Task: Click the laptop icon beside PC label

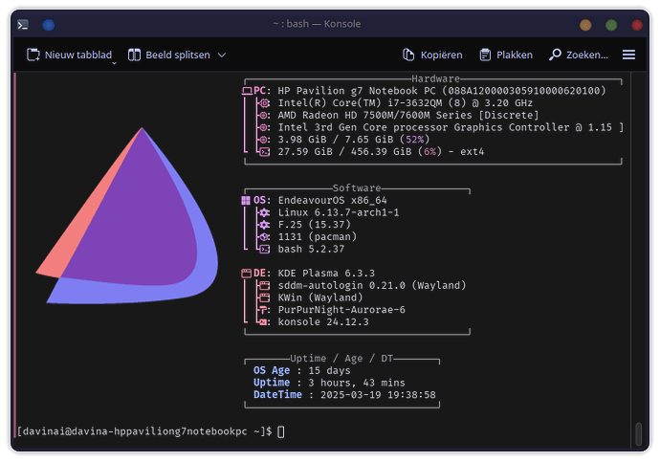Action: [247, 91]
